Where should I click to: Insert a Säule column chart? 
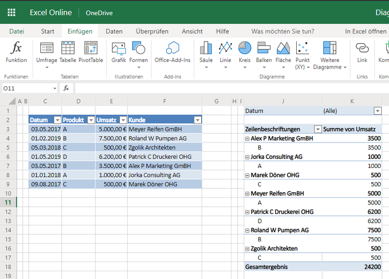click(x=206, y=55)
